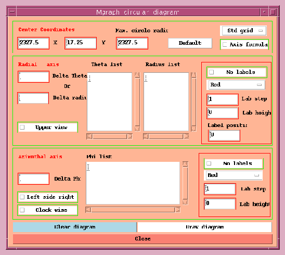Click the Delta Phi input field
The height and width of the screenshot is (255, 285).
click(x=34, y=179)
